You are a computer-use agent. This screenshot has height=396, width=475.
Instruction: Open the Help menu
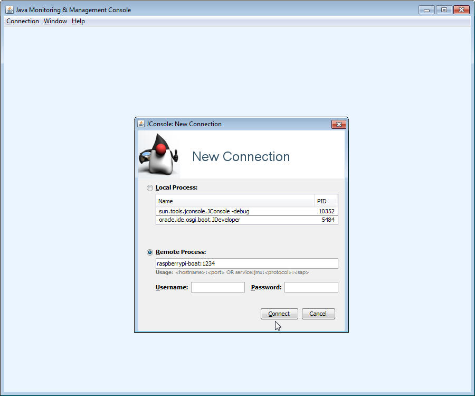pyautogui.click(x=78, y=21)
